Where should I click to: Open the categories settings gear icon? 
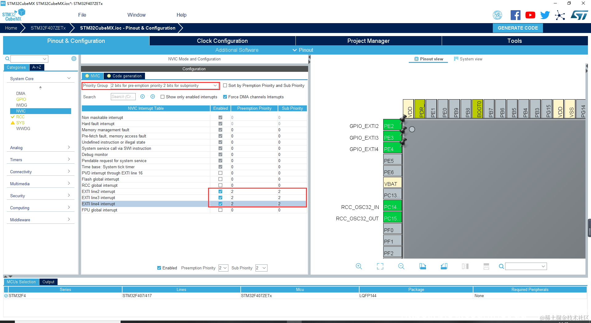[x=74, y=59]
